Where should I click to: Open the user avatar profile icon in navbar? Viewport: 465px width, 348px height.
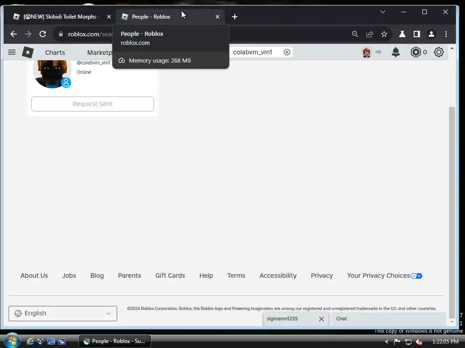coord(366,53)
